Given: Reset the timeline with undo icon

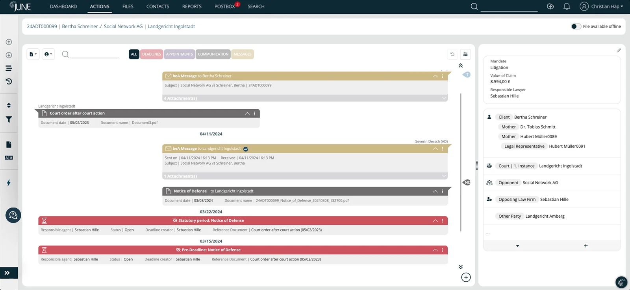Looking at the screenshot, I should (x=452, y=54).
